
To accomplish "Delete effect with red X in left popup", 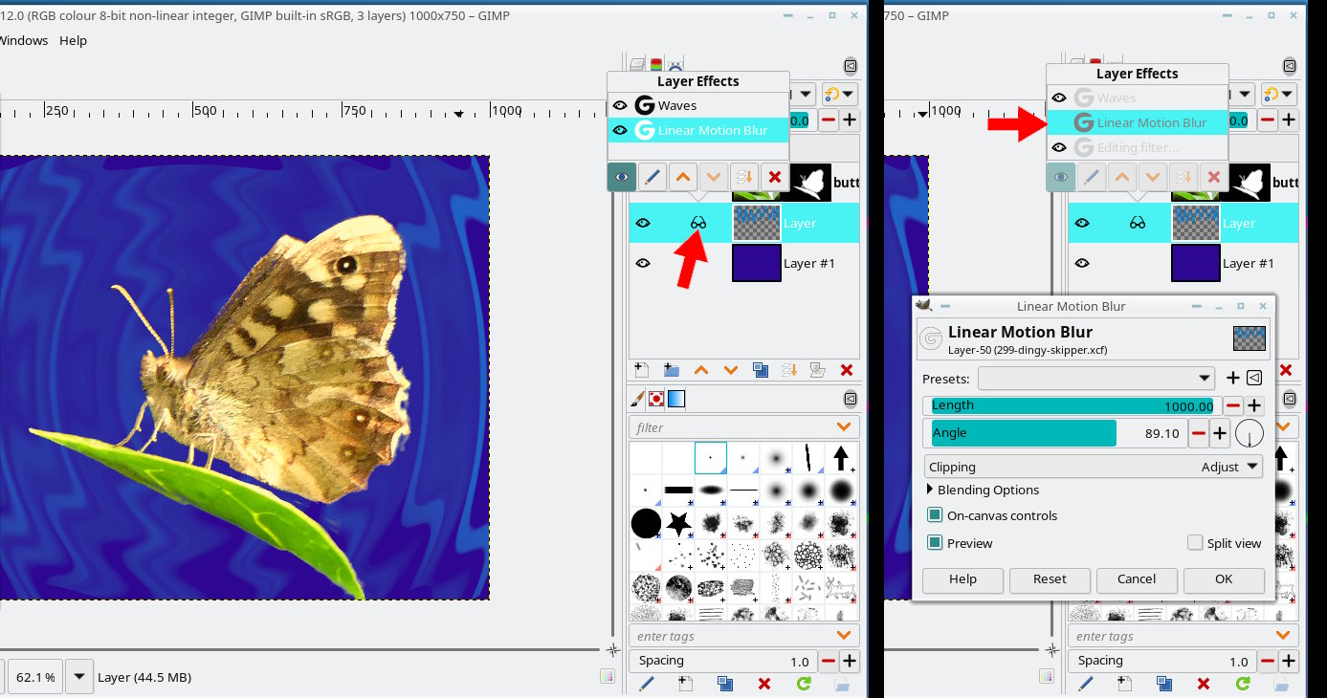I will pyautogui.click(x=774, y=177).
